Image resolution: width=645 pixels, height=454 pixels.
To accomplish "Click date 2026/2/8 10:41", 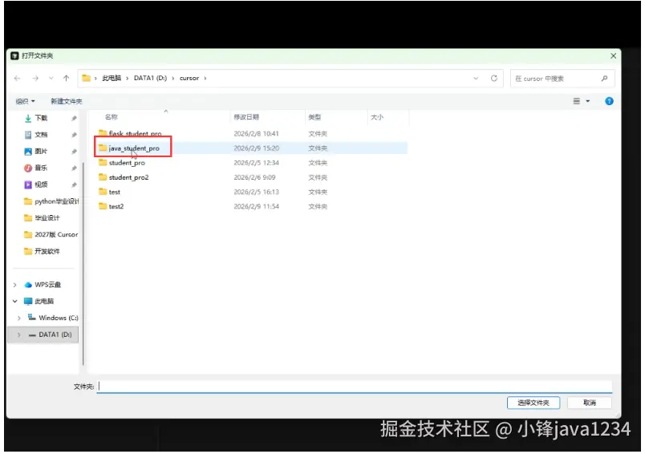I will [x=256, y=134].
